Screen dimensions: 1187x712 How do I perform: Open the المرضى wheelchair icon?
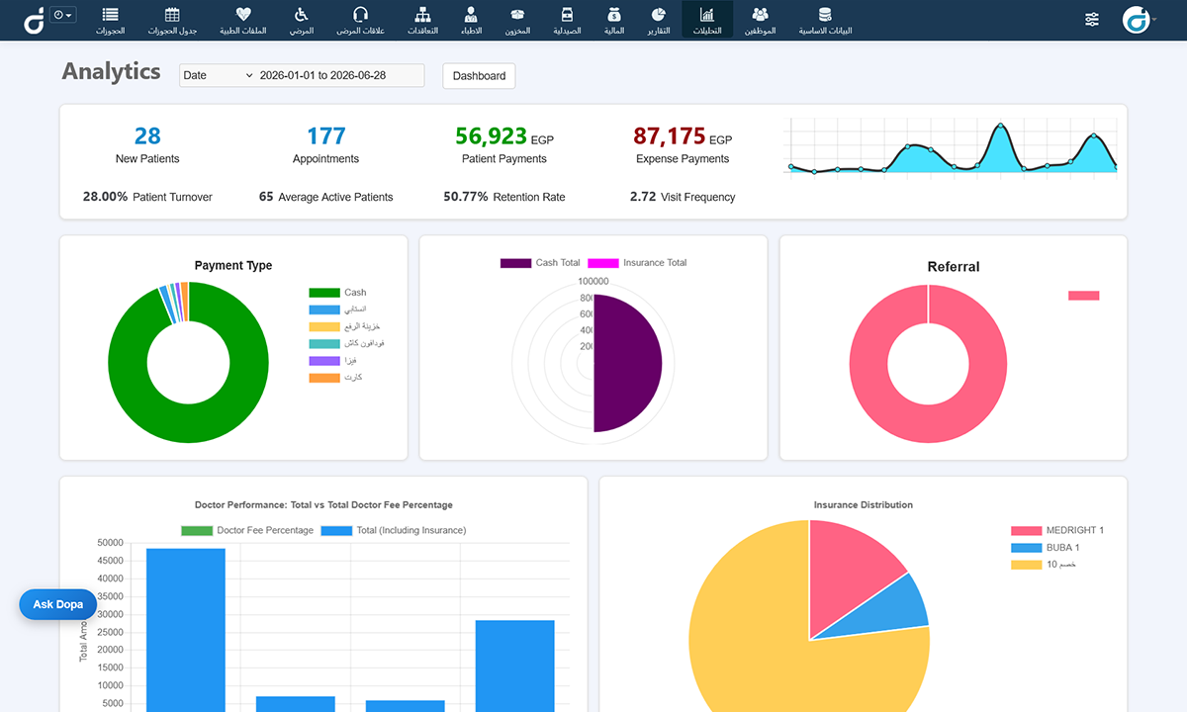[301, 15]
